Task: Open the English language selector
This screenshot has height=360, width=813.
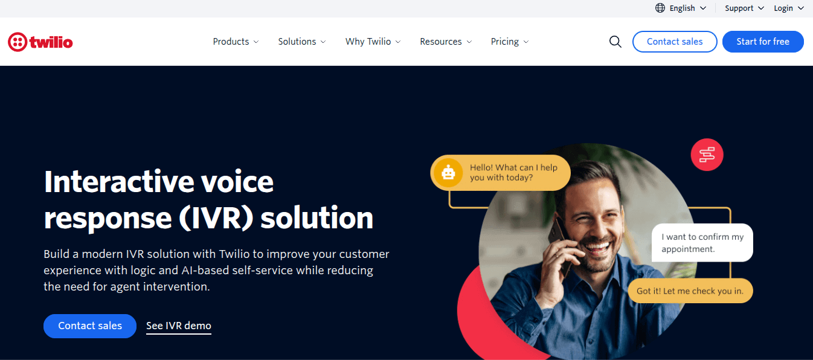Action: 681,8
